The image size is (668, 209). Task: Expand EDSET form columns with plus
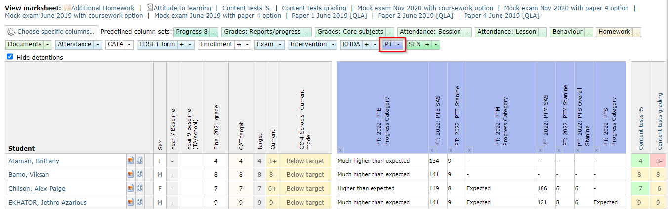tap(181, 44)
